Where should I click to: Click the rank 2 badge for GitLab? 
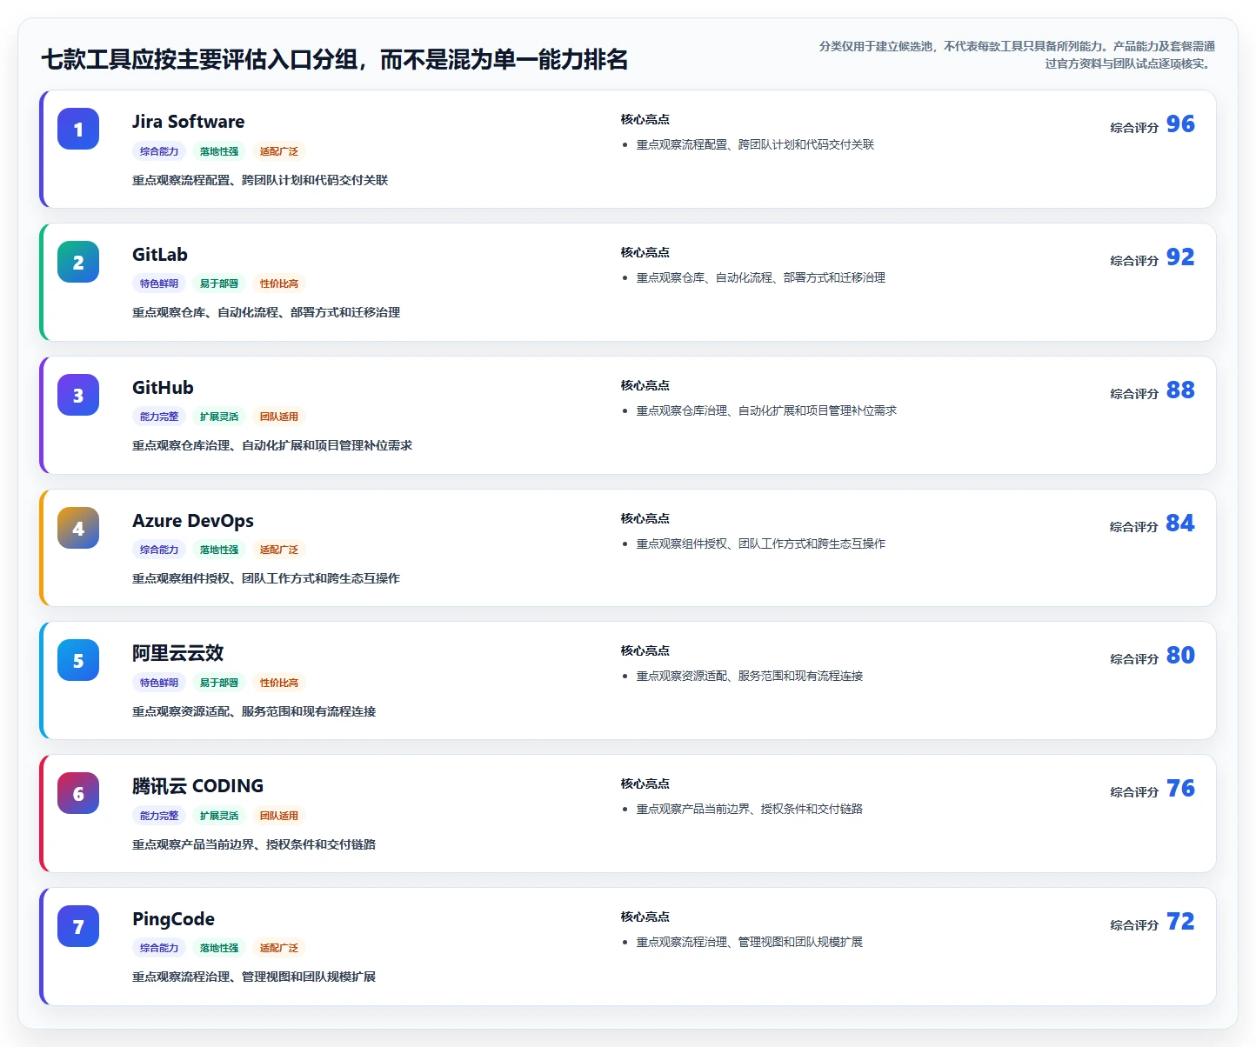tap(78, 262)
